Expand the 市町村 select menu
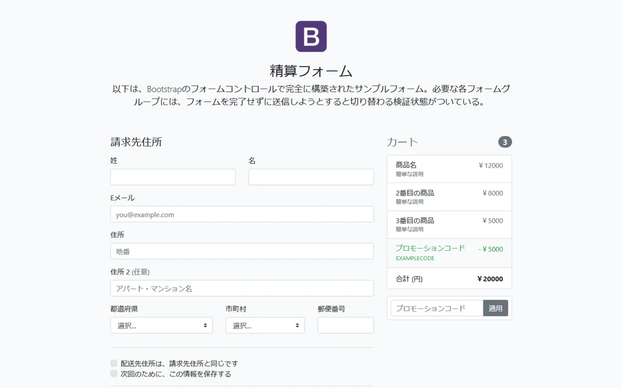 [265, 325]
